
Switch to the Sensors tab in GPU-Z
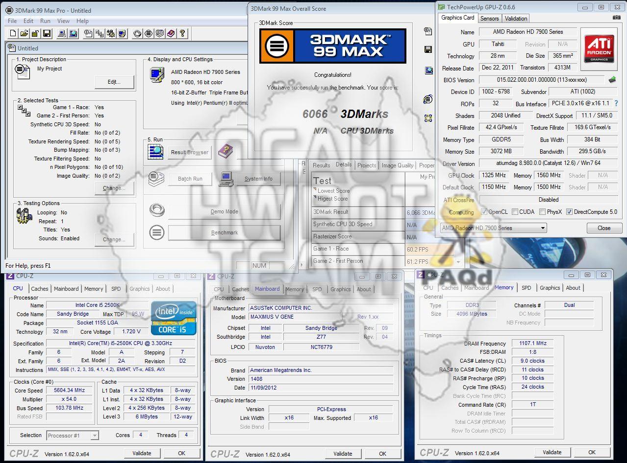[489, 19]
